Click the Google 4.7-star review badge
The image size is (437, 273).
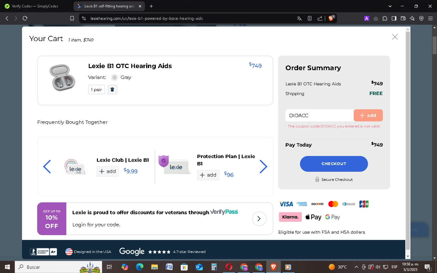162,252
